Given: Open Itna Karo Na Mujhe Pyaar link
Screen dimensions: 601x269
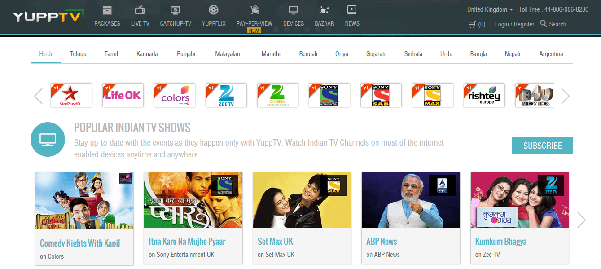Looking at the screenshot, I should pos(187,242).
